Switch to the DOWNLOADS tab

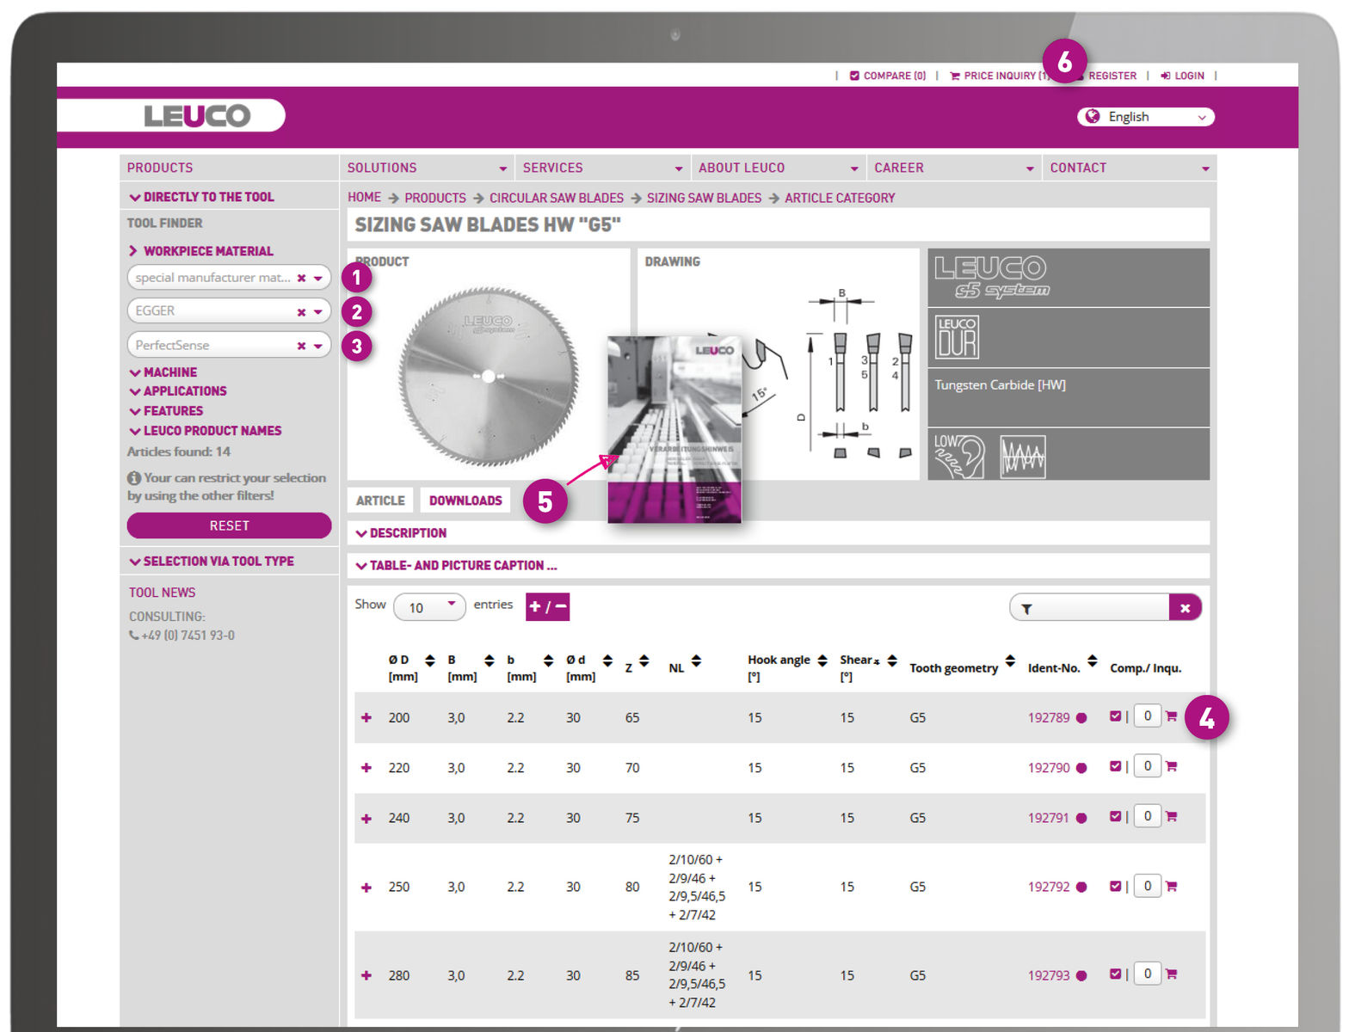(465, 501)
